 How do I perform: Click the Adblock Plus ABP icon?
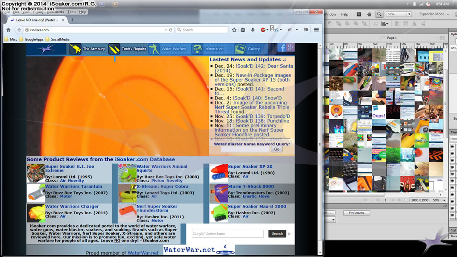pyautogui.click(x=262, y=30)
